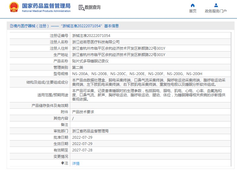Click the 审批部门 label

(x=61, y=131)
